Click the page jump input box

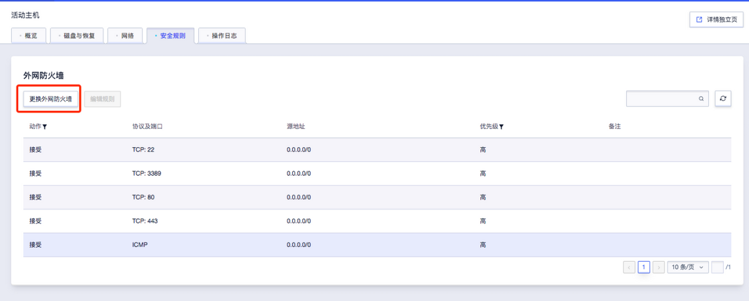tap(718, 267)
